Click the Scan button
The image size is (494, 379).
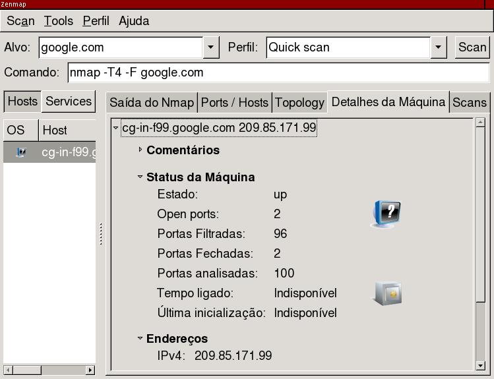click(472, 47)
